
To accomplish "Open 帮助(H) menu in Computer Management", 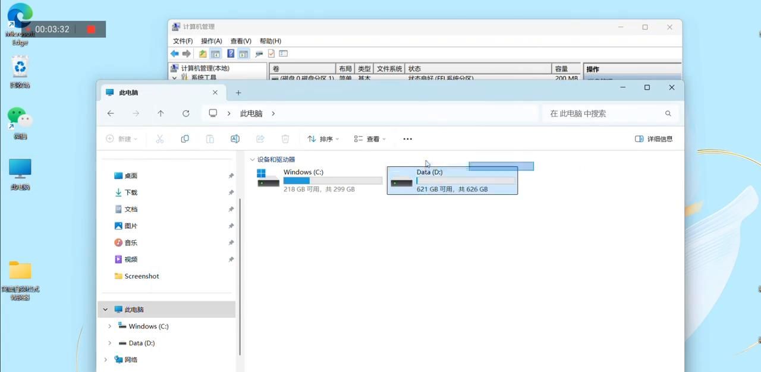I will pyautogui.click(x=270, y=41).
